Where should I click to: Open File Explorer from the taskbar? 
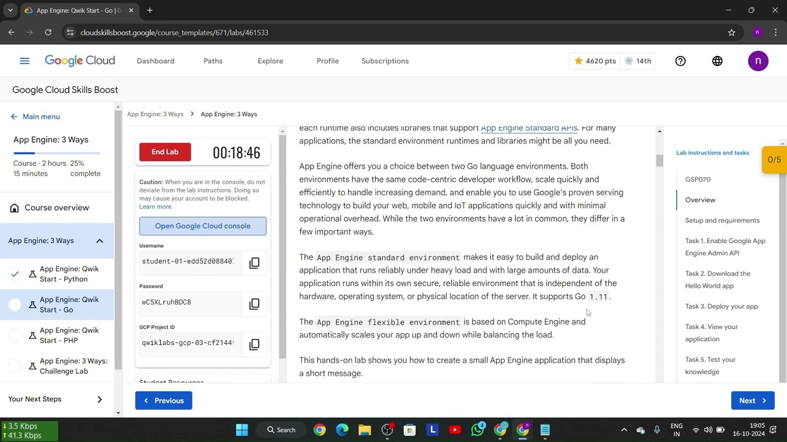point(365,430)
